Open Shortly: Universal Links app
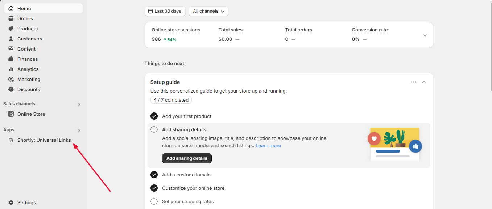The width and height of the screenshot is (492, 209). (x=44, y=140)
